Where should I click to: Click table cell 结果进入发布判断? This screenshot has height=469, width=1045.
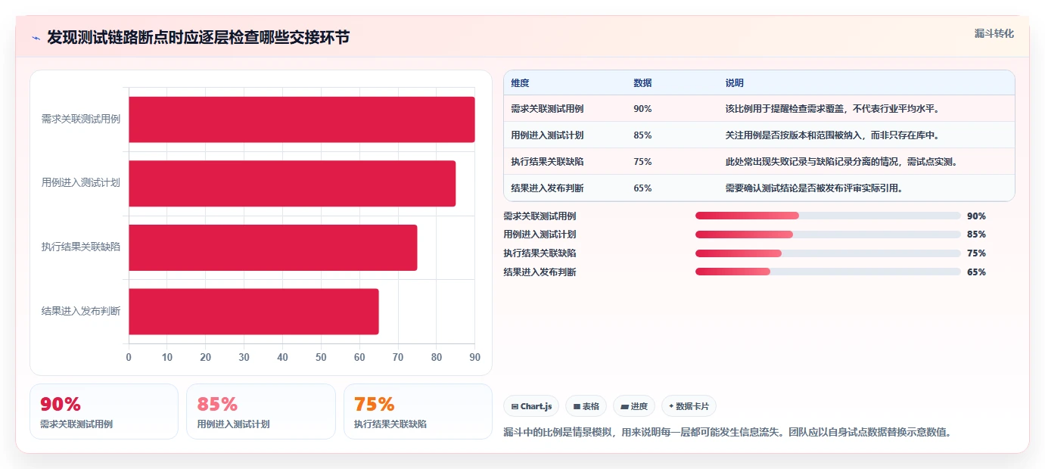[547, 188]
